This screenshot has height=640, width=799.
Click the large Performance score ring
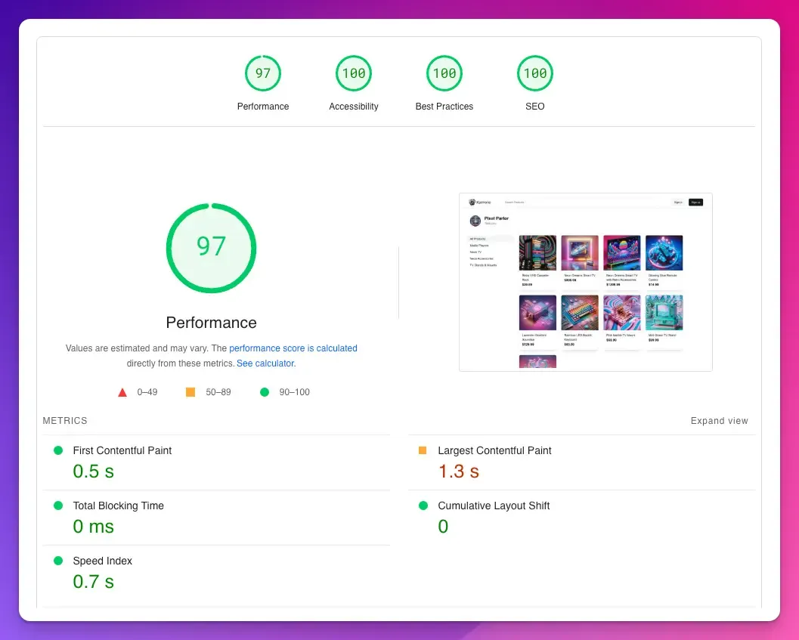[x=211, y=248]
